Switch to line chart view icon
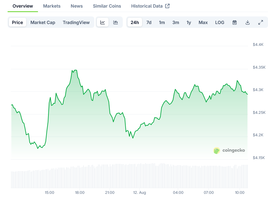The height and width of the screenshot is (197, 268). tap(103, 22)
